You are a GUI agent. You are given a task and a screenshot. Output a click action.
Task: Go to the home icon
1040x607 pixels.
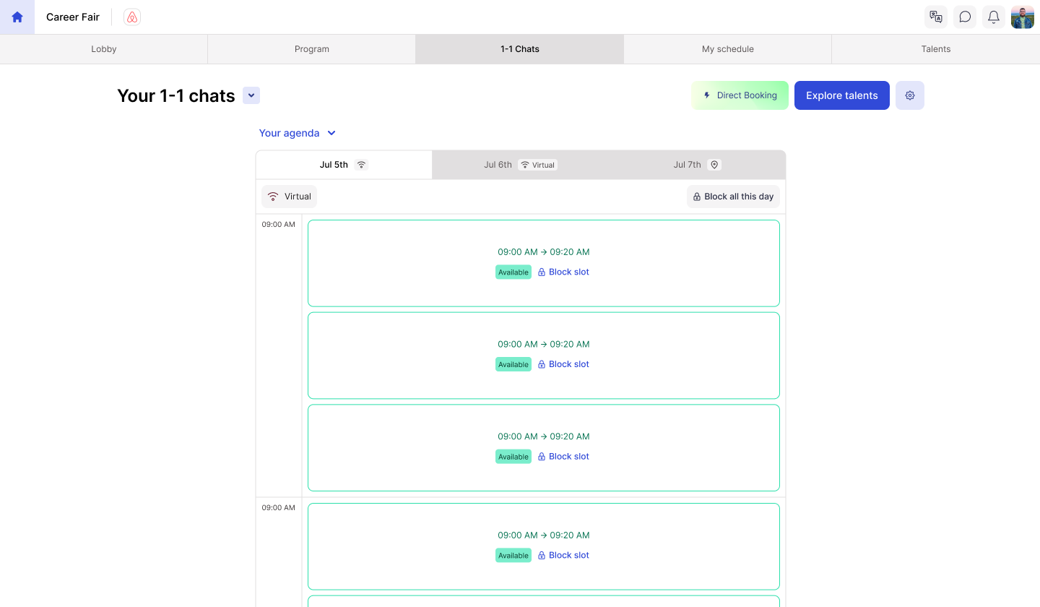click(x=17, y=17)
